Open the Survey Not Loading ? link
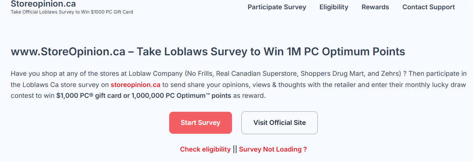This screenshot has height=162, width=473. click(273, 149)
